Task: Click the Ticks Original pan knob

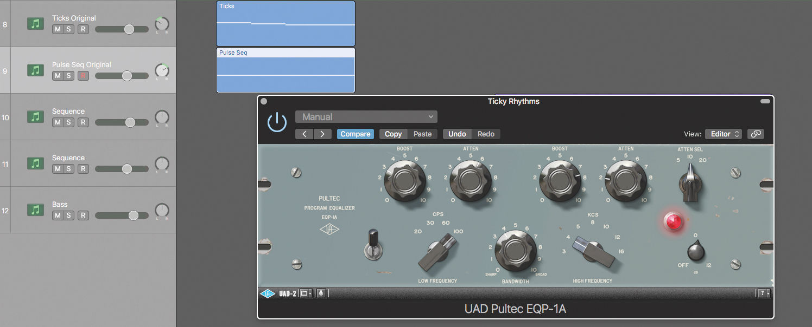Action: pyautogui.click(x=162, y=24)
